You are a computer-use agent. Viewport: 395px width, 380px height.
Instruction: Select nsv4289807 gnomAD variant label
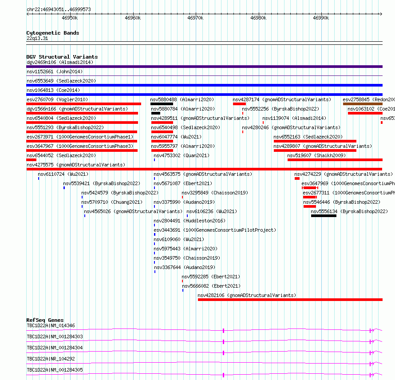coord(323,146)
